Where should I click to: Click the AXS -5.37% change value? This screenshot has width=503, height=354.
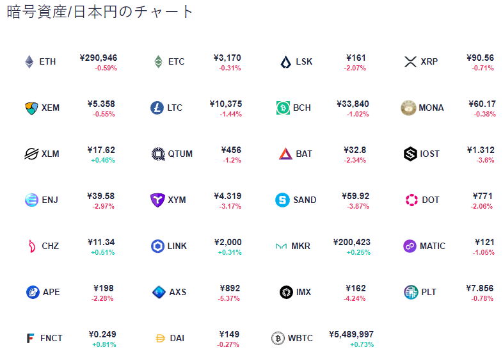[x=230, y=298]
